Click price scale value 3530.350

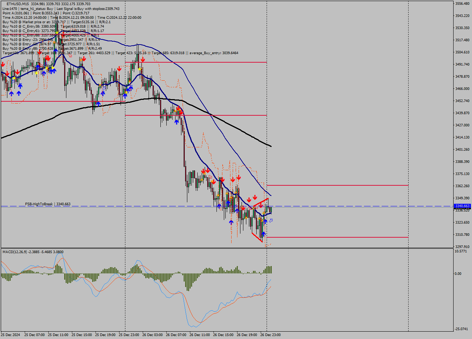tap(462, 28)
